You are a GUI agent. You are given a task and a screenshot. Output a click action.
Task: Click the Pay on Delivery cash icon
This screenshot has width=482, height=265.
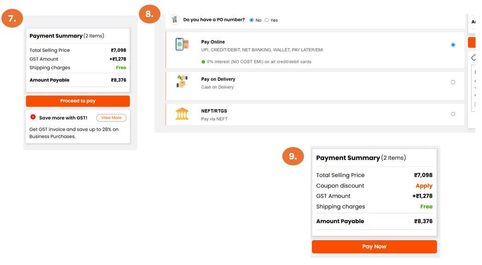click(182, 82)
